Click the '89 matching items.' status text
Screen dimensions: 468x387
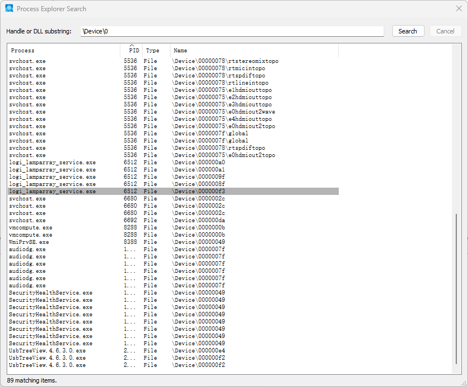point(32,380)
